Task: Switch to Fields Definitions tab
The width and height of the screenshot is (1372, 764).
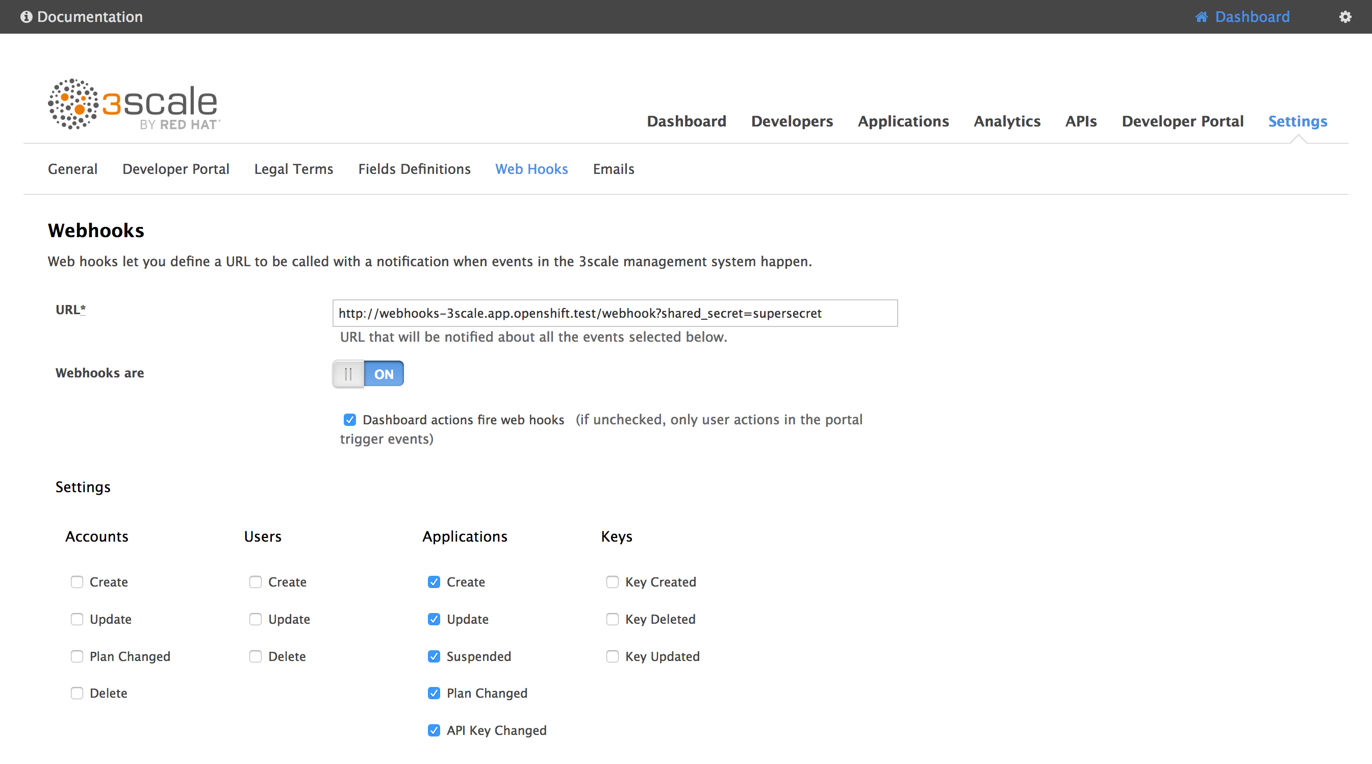Action: pos(414,169)
